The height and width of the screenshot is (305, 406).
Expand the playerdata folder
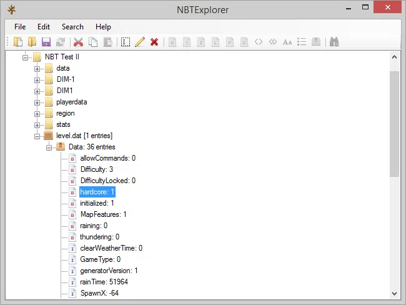pos(37,102)
